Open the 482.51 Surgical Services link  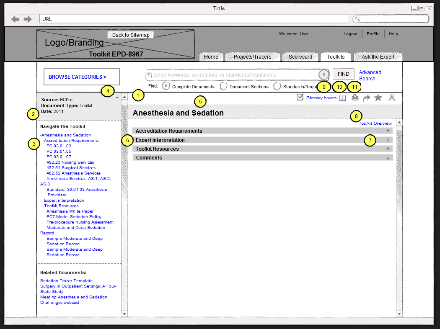[x=71, y=168]
